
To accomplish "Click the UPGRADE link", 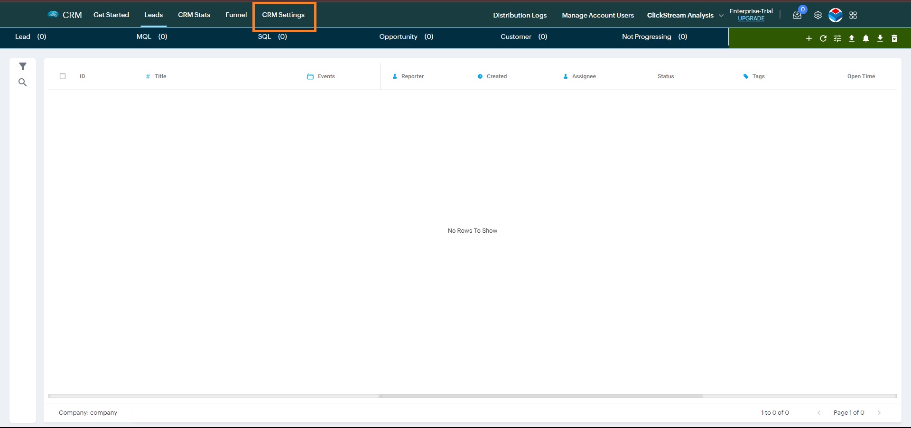I will pyautogui.click(x=751, y=18).
